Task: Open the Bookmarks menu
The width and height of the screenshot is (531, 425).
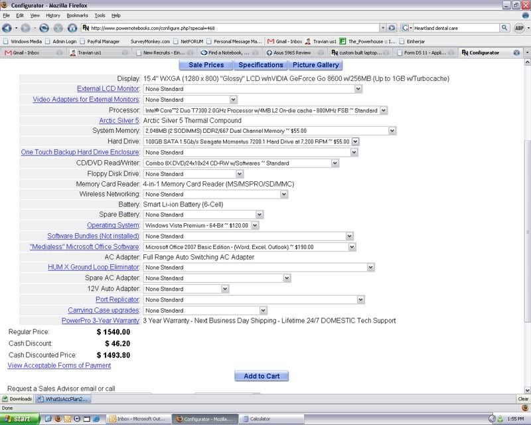Action: (77, 15)
